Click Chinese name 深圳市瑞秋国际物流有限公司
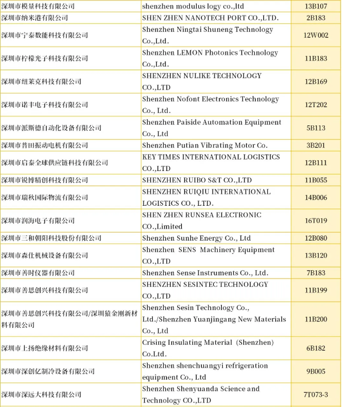The height and width of the screenshot is (407, 342). coord(44,198)
